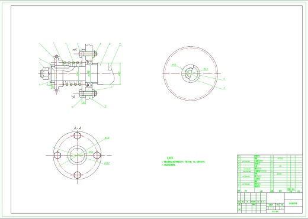308x219 pixels.
Task: Select the top hex bolt in A-A view
Action: [77, 136]
